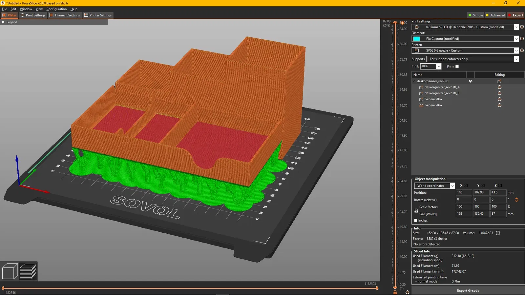Edit filament preset via gear icon
Screen dimensions: 525x295
[x=522, y=39]
